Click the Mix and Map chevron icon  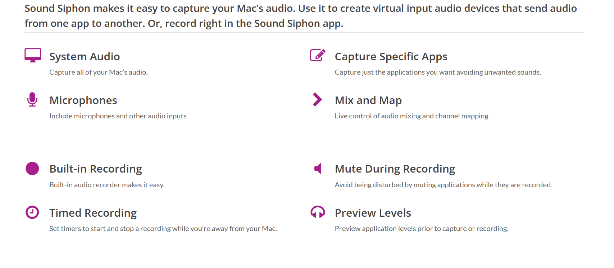(317, 99)
